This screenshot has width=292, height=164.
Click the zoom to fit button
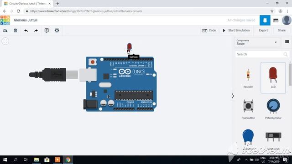(x=5, y=41)
